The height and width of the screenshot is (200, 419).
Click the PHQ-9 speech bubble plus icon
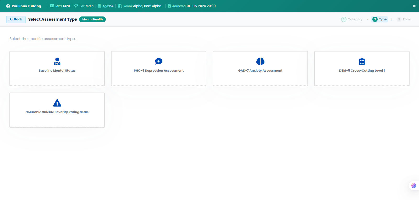[x=159, y=61]
